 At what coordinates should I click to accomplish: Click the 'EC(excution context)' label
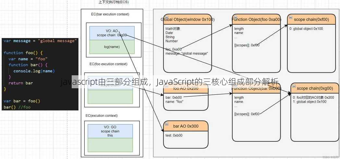pyautogui.click(x=102, y=116)
